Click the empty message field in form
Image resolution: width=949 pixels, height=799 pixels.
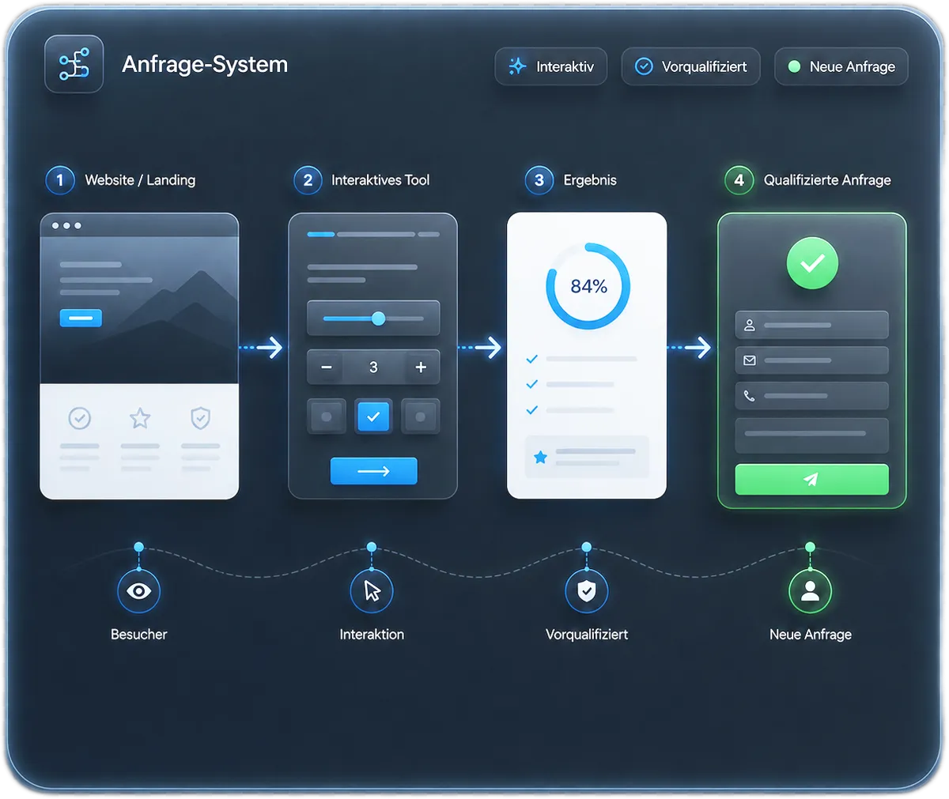click(811, 435)
